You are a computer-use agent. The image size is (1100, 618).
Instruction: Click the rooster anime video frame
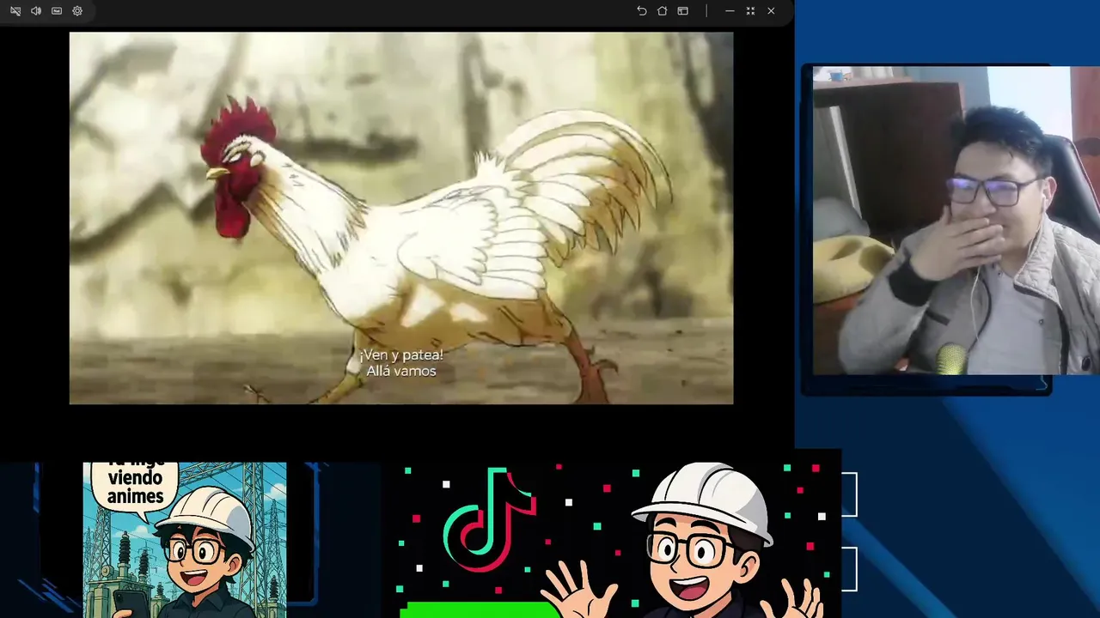click(401, 218)
